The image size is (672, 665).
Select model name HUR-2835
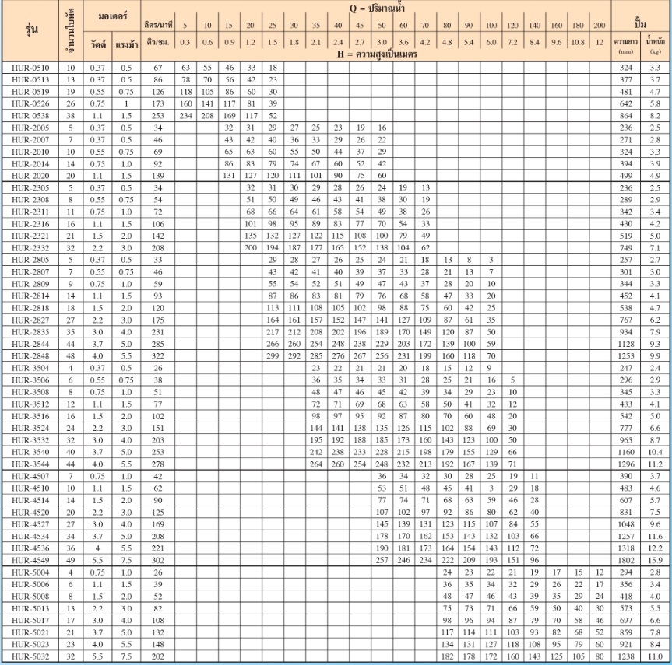tap(30, 332)
